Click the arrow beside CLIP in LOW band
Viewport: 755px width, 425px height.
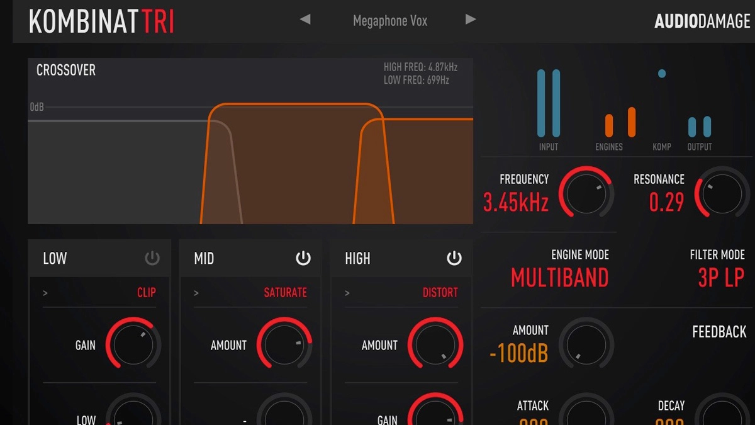click(x=45, y=293)
